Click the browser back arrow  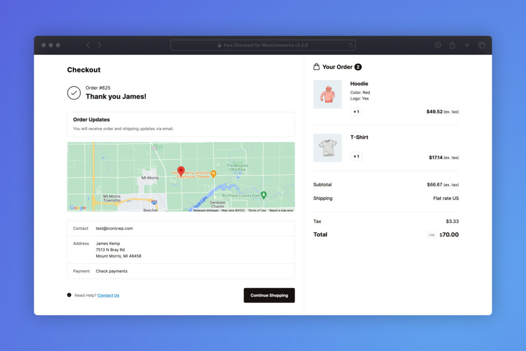pyautogui.click(x=87, y=45)
